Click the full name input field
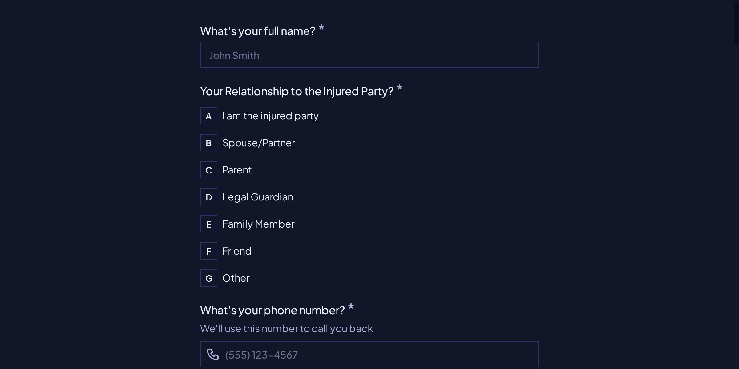 pyautogui.click(x=369, y=55)
